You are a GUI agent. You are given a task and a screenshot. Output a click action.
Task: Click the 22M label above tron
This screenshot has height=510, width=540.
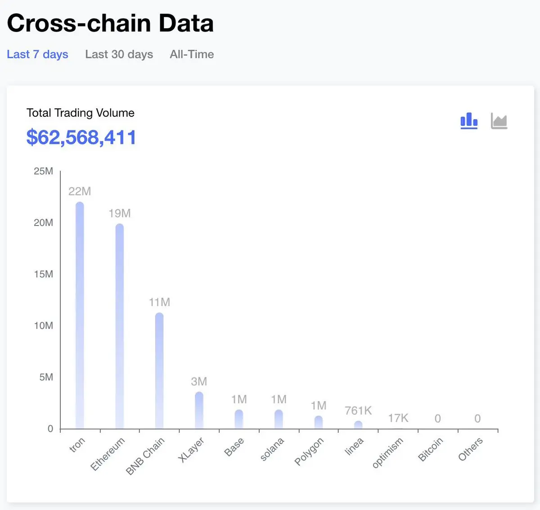pyautogui.click(x=80, y=191)
